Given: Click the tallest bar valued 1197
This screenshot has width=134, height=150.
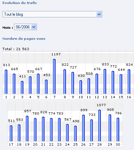Looking at the screenshot, I should (x=54, y=77).
